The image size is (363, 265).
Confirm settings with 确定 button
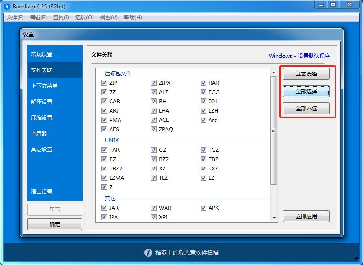coord(55,224)
